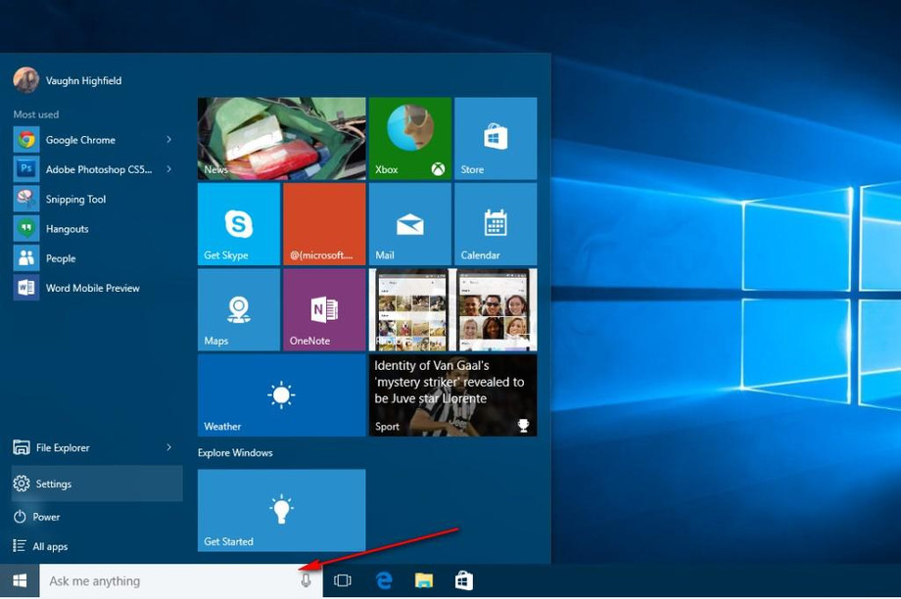Open the Maps tile
The width and height of the screenshot is (901, 599).
(239, 309)
